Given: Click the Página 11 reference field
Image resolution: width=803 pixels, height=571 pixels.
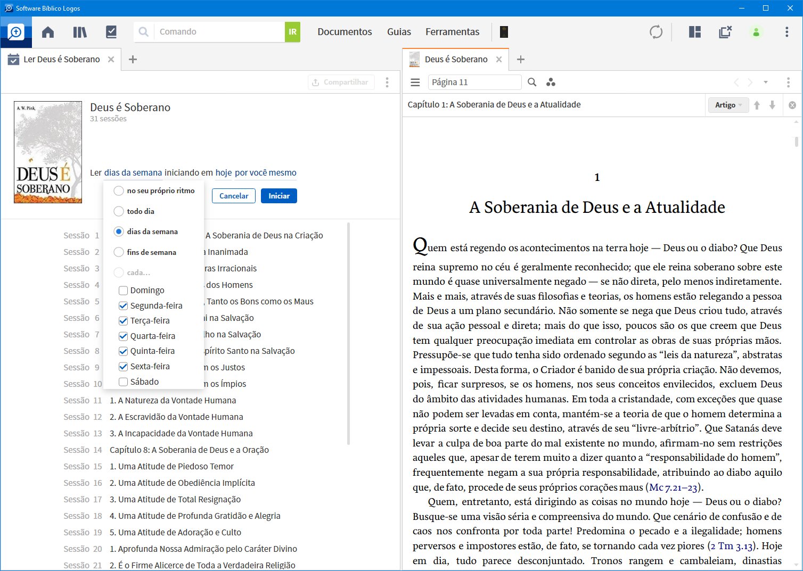Looking at the screenshot, I should 475,82.
